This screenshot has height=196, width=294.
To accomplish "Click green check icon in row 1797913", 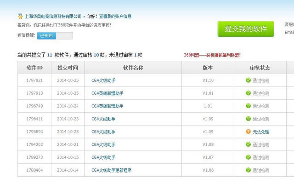I will point(248,93).
